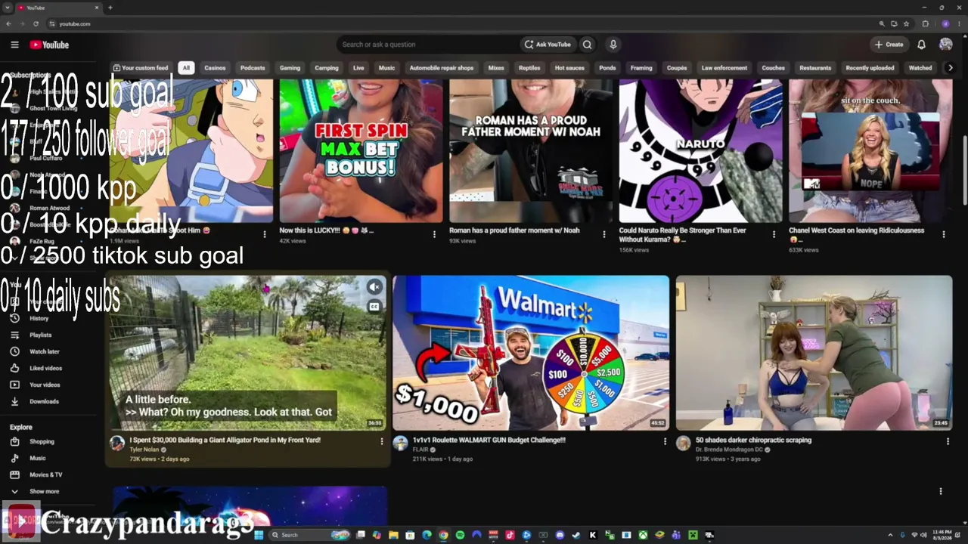Open the notifications bell
968x544 pixels.
click(921, 45)
